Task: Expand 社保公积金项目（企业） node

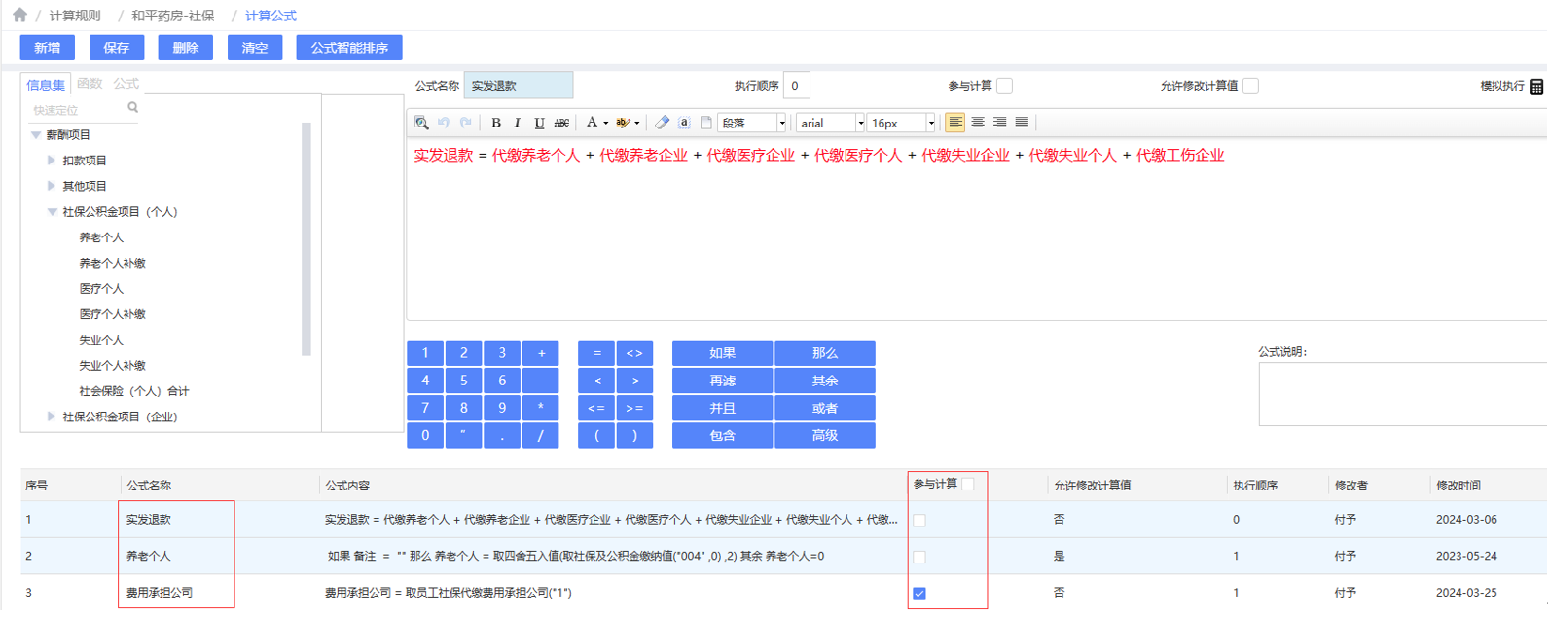Action: point(52,417)
